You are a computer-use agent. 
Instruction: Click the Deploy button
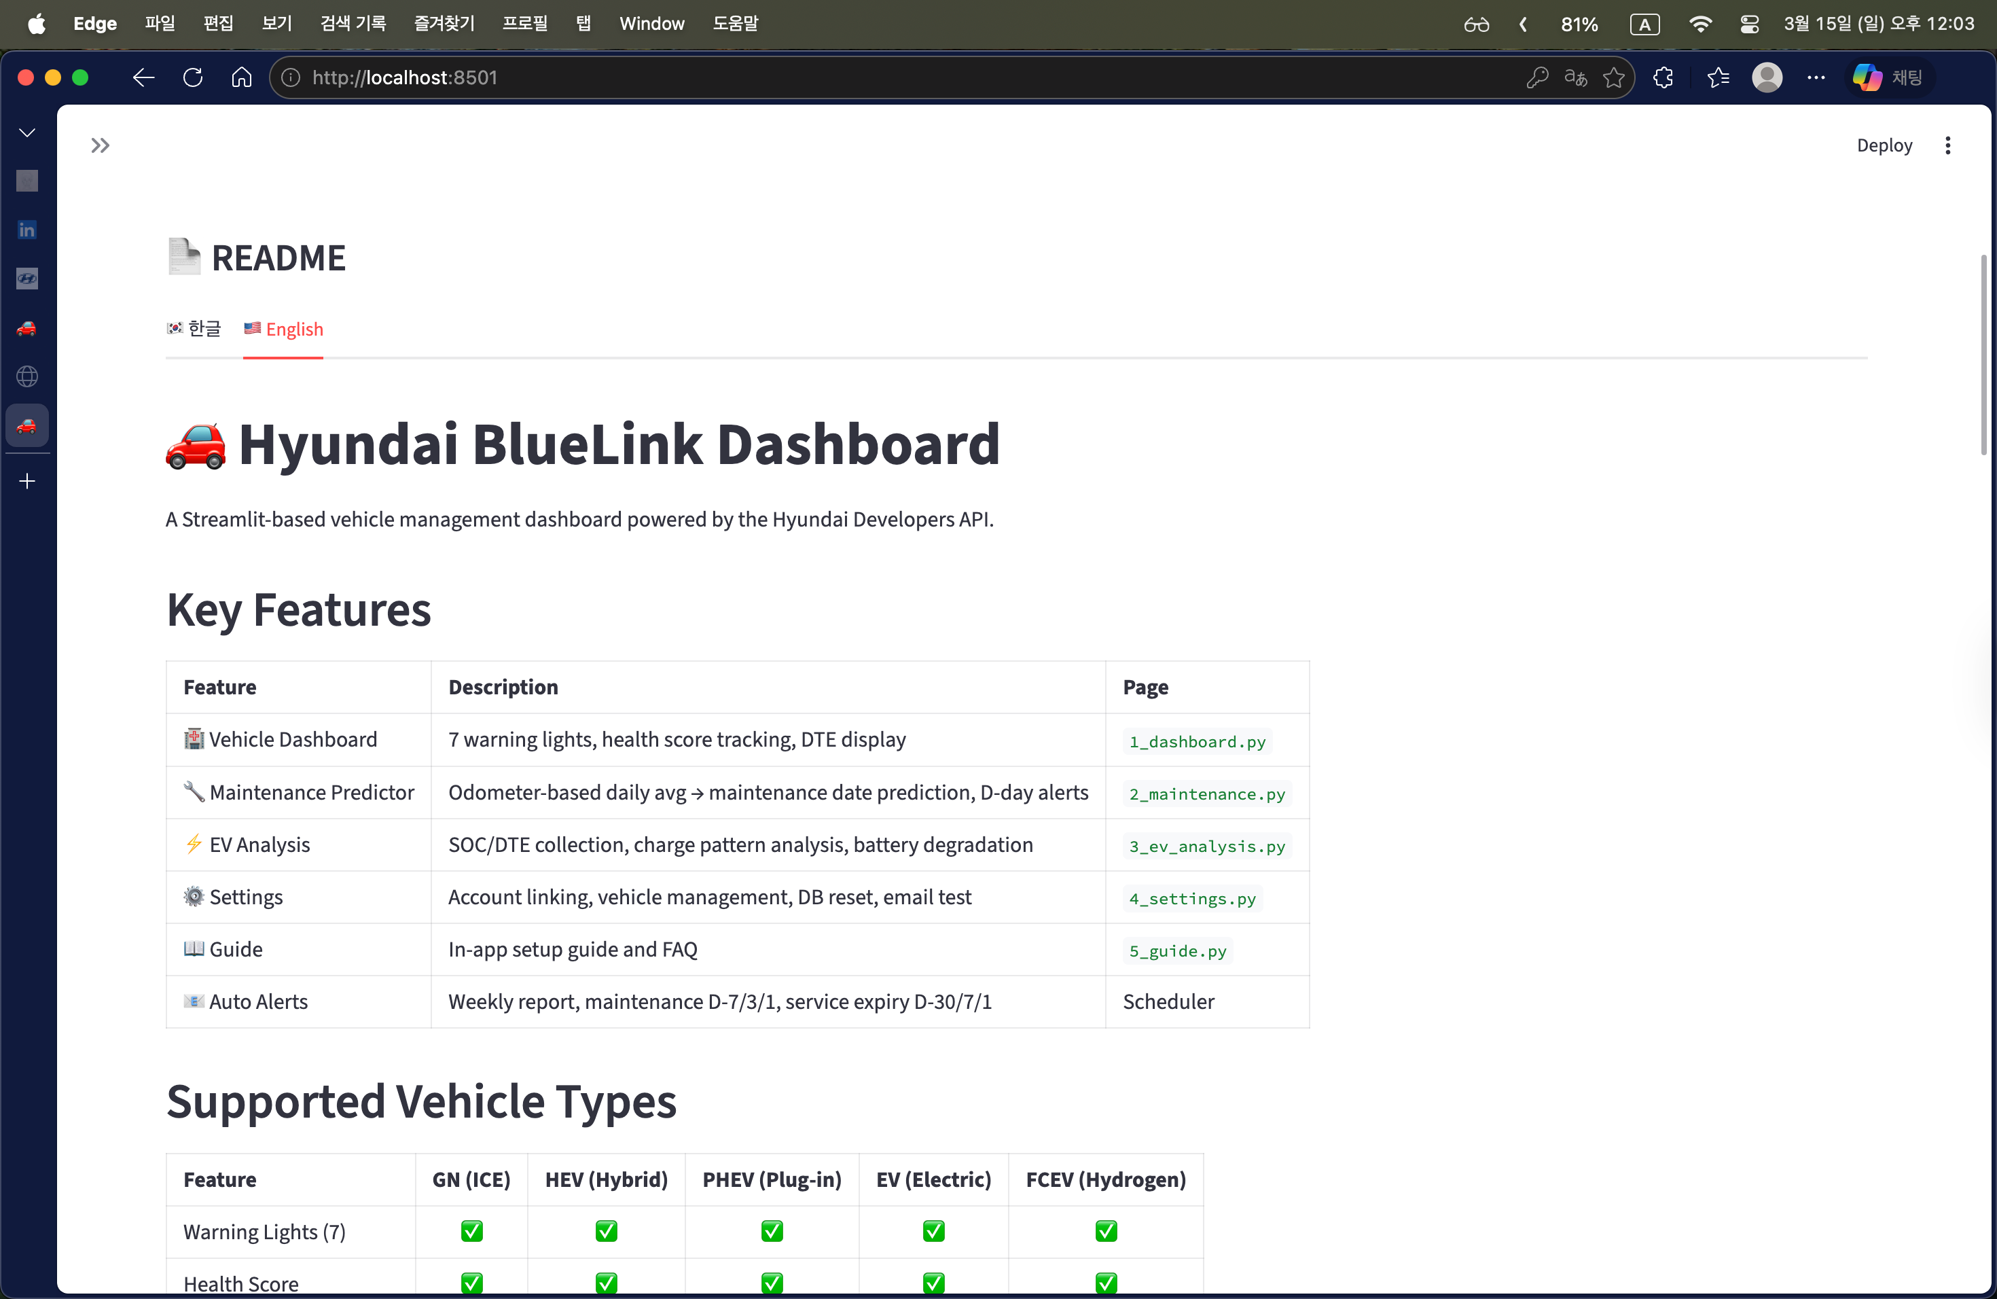[x=1884, y=144]
